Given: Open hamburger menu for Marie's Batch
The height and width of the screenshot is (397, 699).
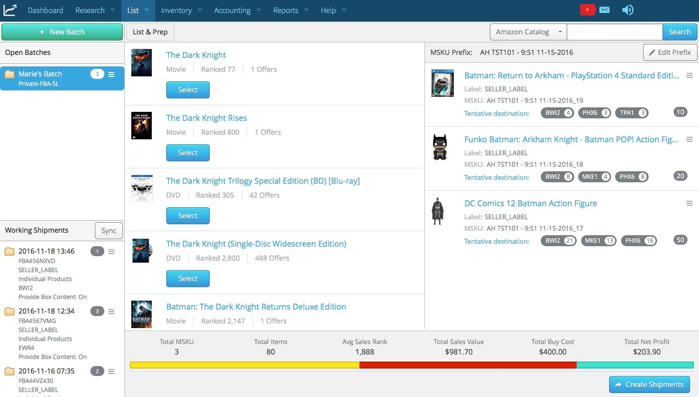Looking at the screenshot, I should (111, 74).
